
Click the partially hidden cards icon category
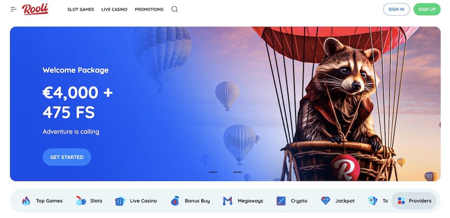[x=373, y=201]
